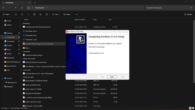Refresh the Downloads folder

pyautogui.click(x=22, y=8)
